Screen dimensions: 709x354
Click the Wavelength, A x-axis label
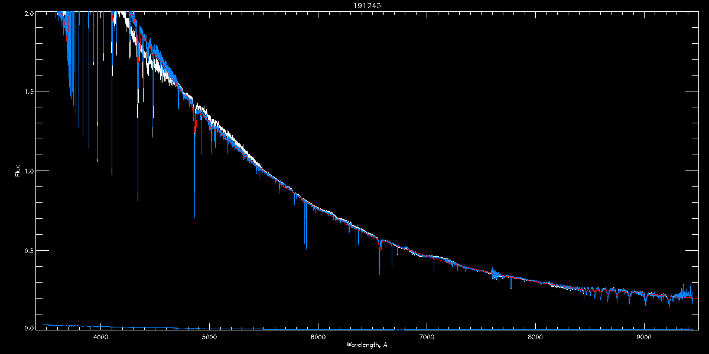click(366, 345)
